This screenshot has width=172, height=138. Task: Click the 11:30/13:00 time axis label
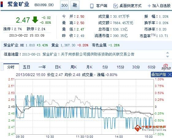(x=84, y=136)
